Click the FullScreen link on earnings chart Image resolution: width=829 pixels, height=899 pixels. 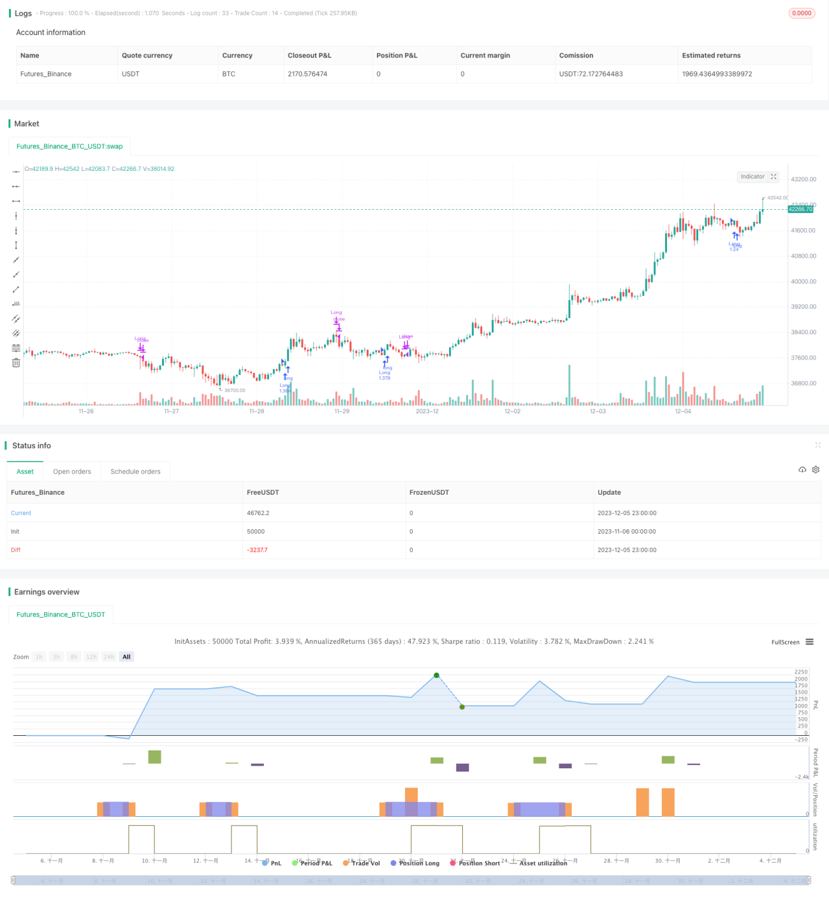785,642
